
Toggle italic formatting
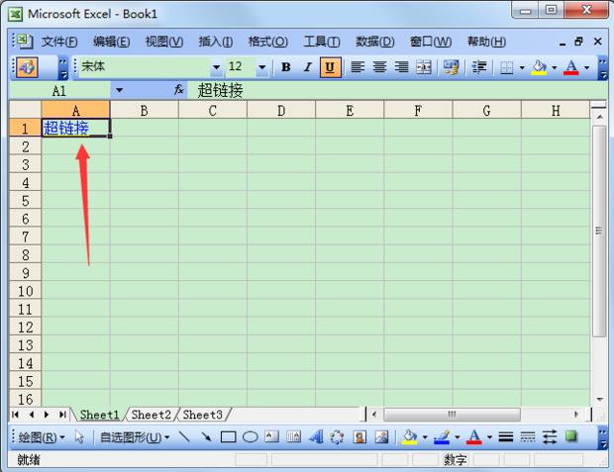[x=307, y=67]
